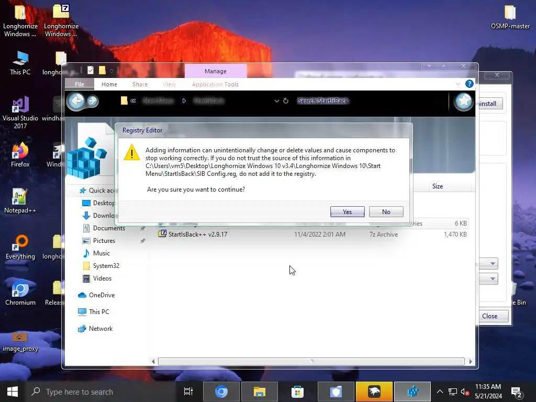Screen dimensions: 536x402
Task: Expand address bar history dropdown
Action: [276, 101]
